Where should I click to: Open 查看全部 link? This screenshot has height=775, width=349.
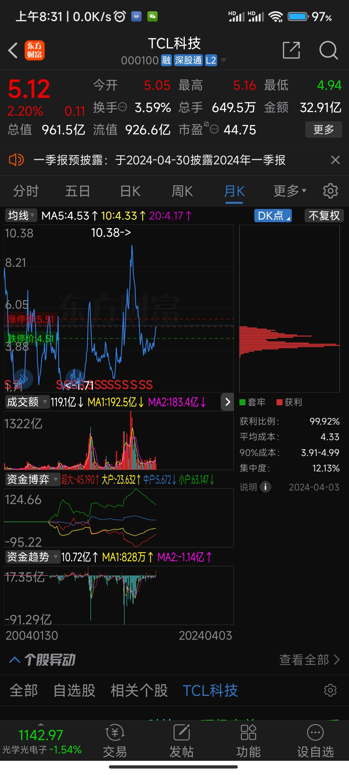(310, 660)
